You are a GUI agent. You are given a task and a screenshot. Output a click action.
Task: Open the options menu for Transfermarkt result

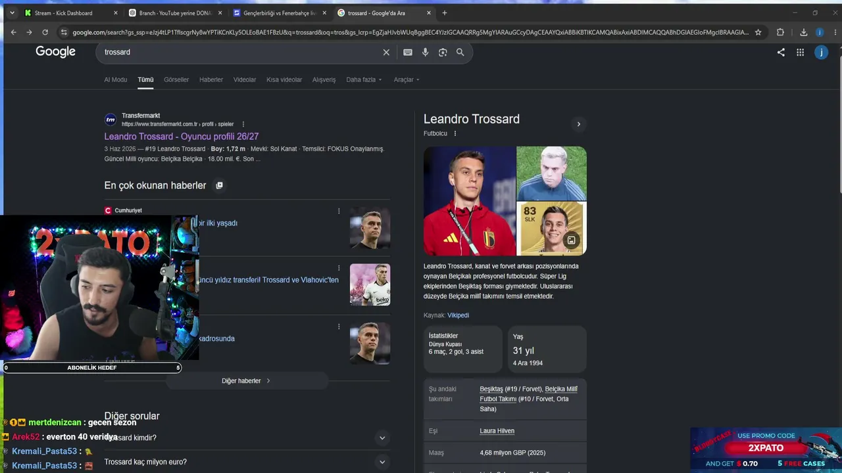243,124
